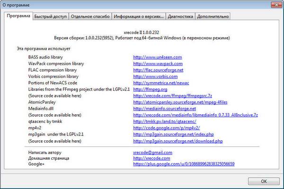The image size is (284, 189).
Task: Follow the ffmpeg.org link
Action: point(150,89)
